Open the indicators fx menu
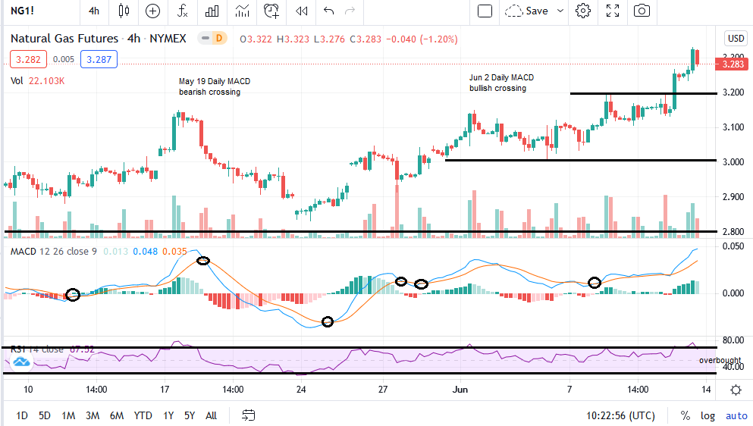The height and width of the screenshot is (426, 753). [x=182, y=11]
